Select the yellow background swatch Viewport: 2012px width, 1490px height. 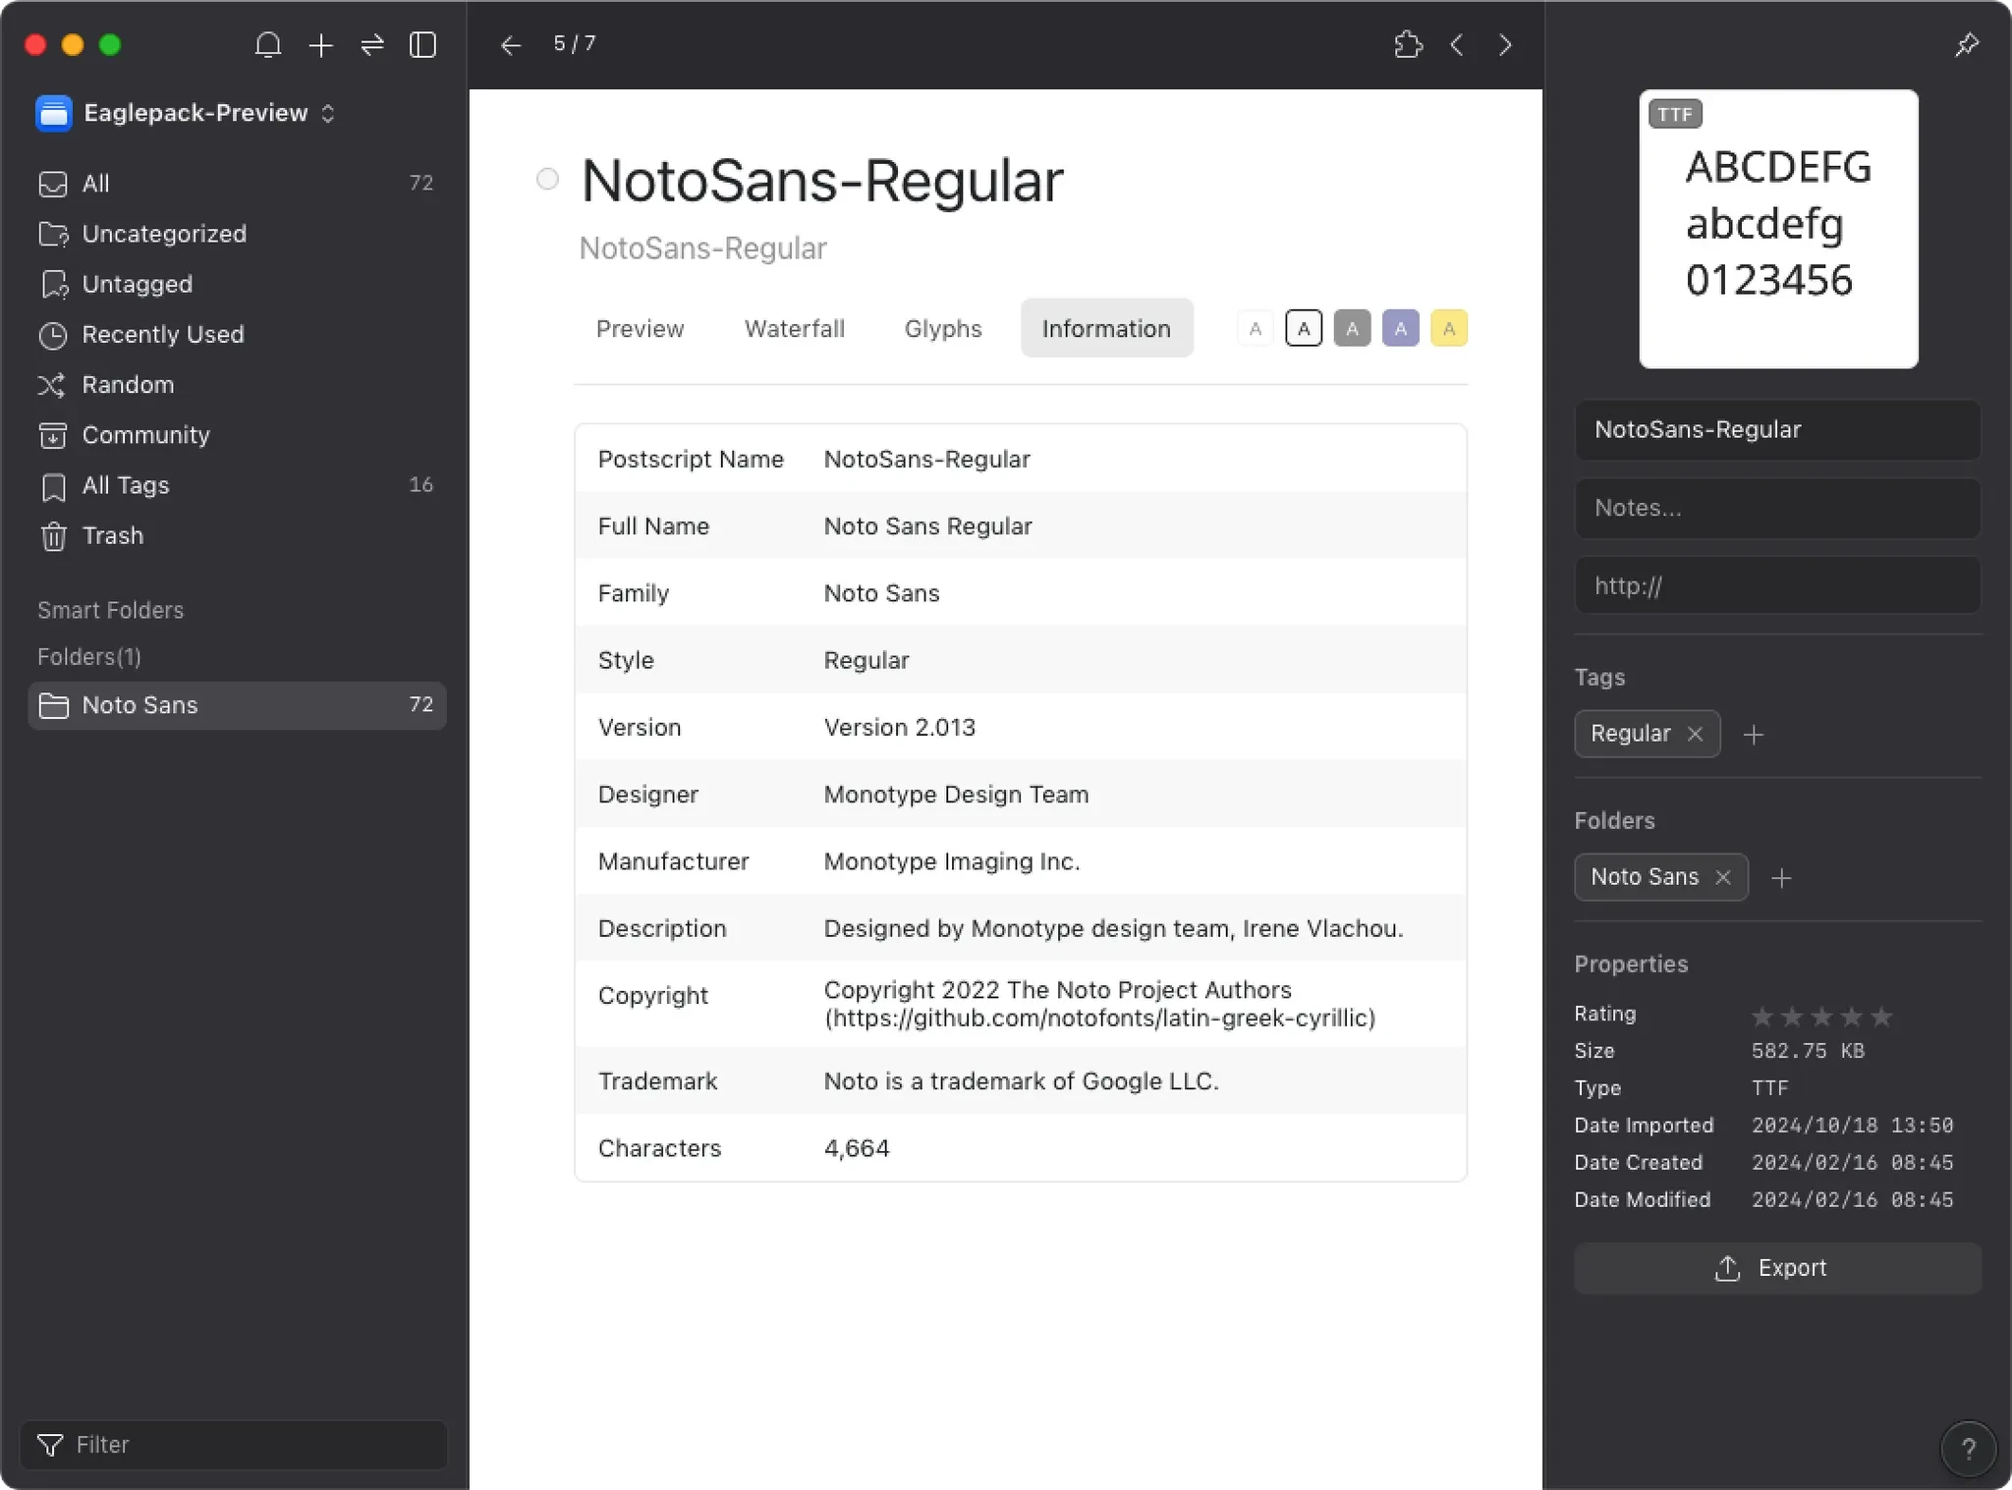coord(1448,329)
